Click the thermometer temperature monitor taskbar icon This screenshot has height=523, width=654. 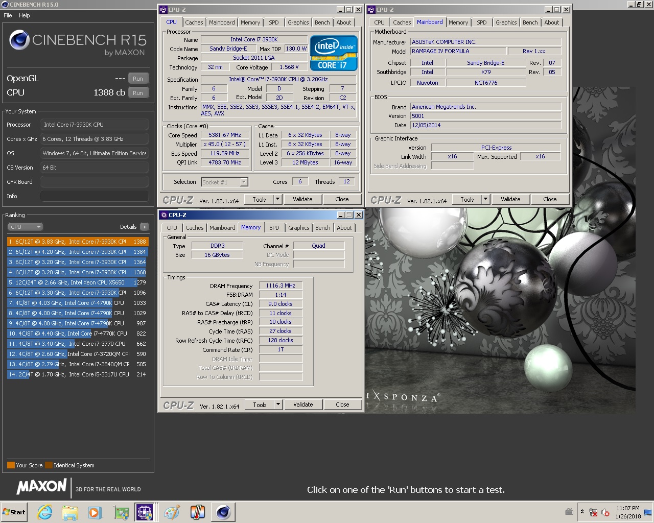pyautogui.click(x=197, y=512)
